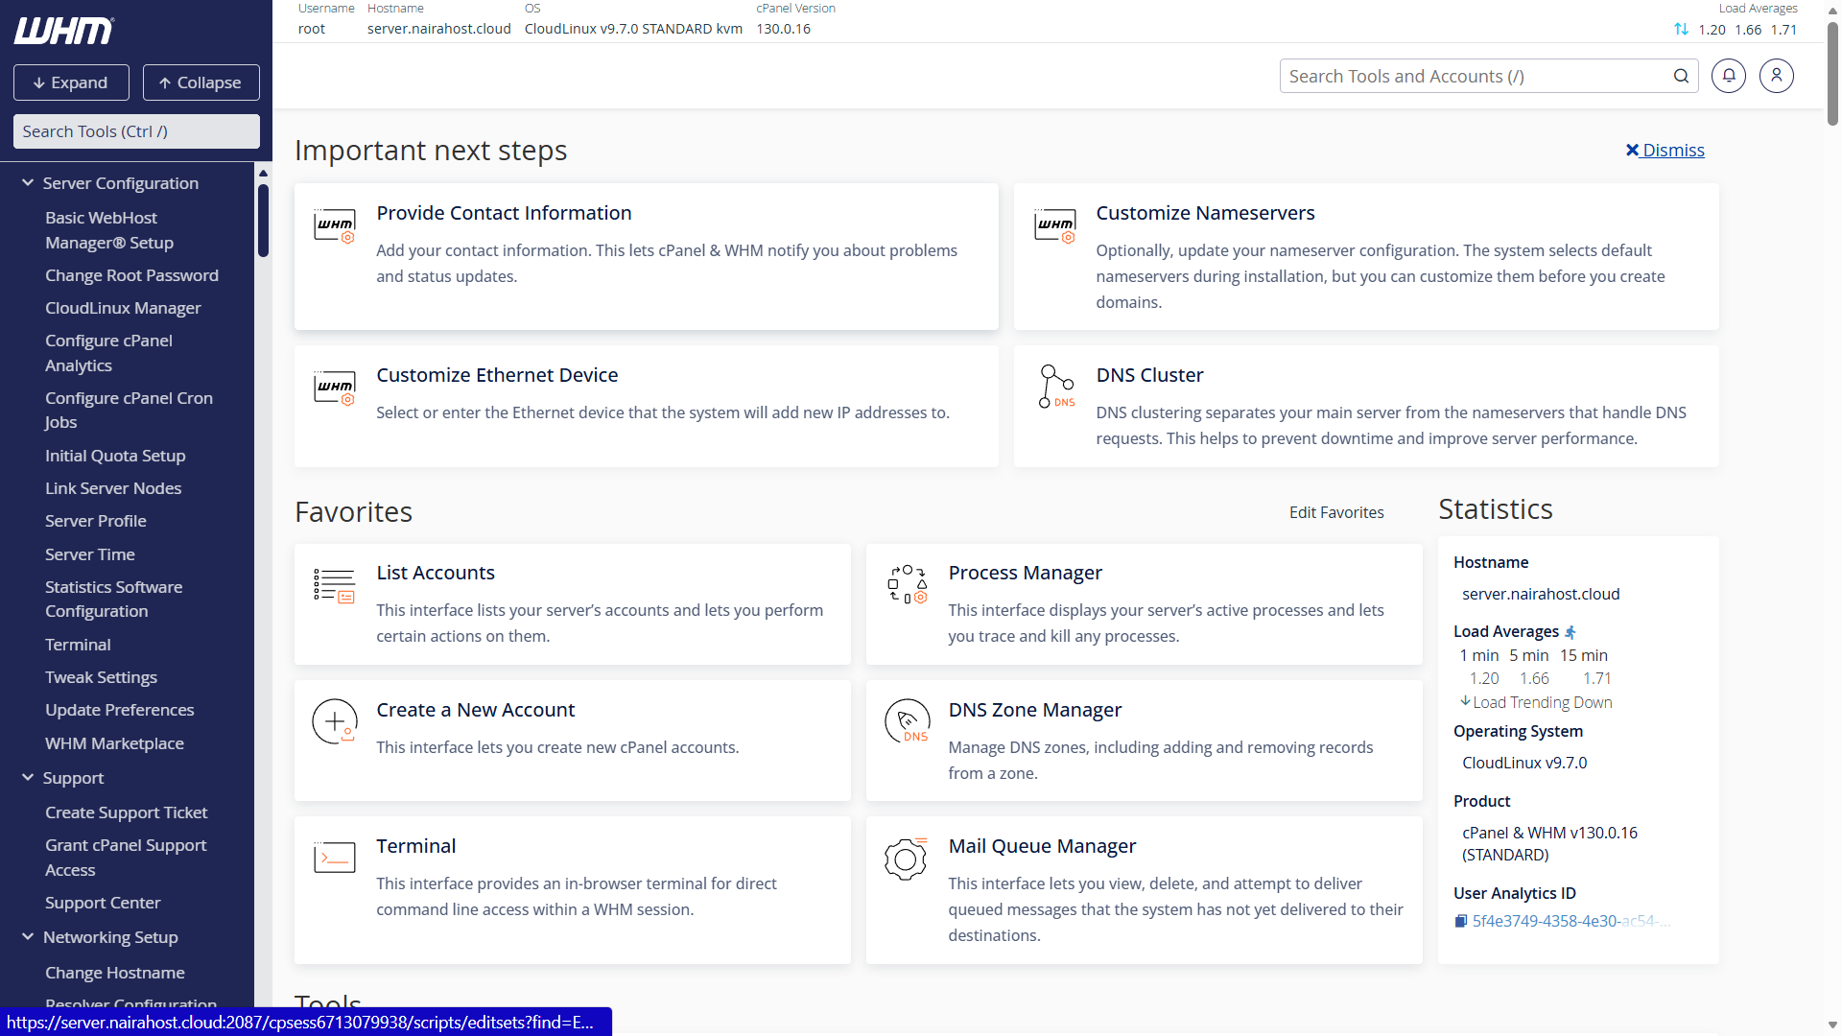Click the Terminal favorites icon
Image resolution: width=1842 pixels, height=1036 pixels.
point(335,857)
